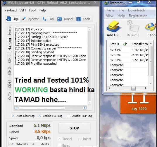Image resolution: width=157 pixels, height=147 pixels.
Task: Open the SSH menu in SVL Injector
Action: (23, 10)
